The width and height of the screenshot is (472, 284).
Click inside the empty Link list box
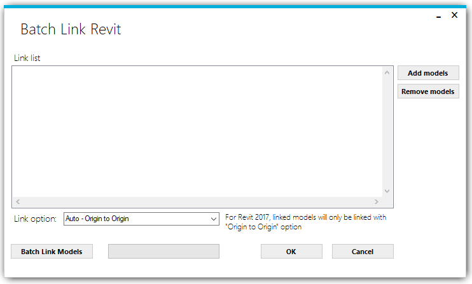(197, 132)
